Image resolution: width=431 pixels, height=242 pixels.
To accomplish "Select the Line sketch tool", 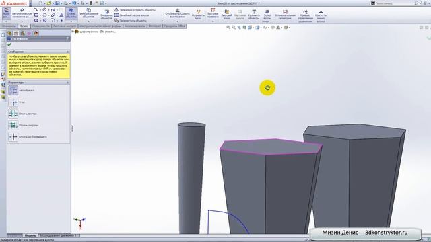I will coord(36,10).
